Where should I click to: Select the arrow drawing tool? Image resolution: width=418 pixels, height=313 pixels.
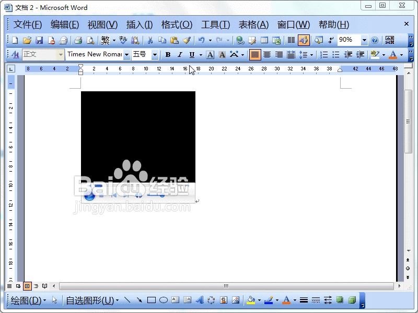[x=139, y=300]
